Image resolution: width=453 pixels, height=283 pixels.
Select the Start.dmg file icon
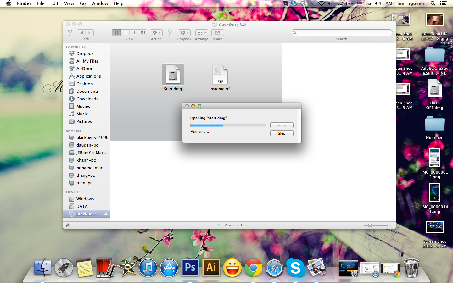(173, 75)
